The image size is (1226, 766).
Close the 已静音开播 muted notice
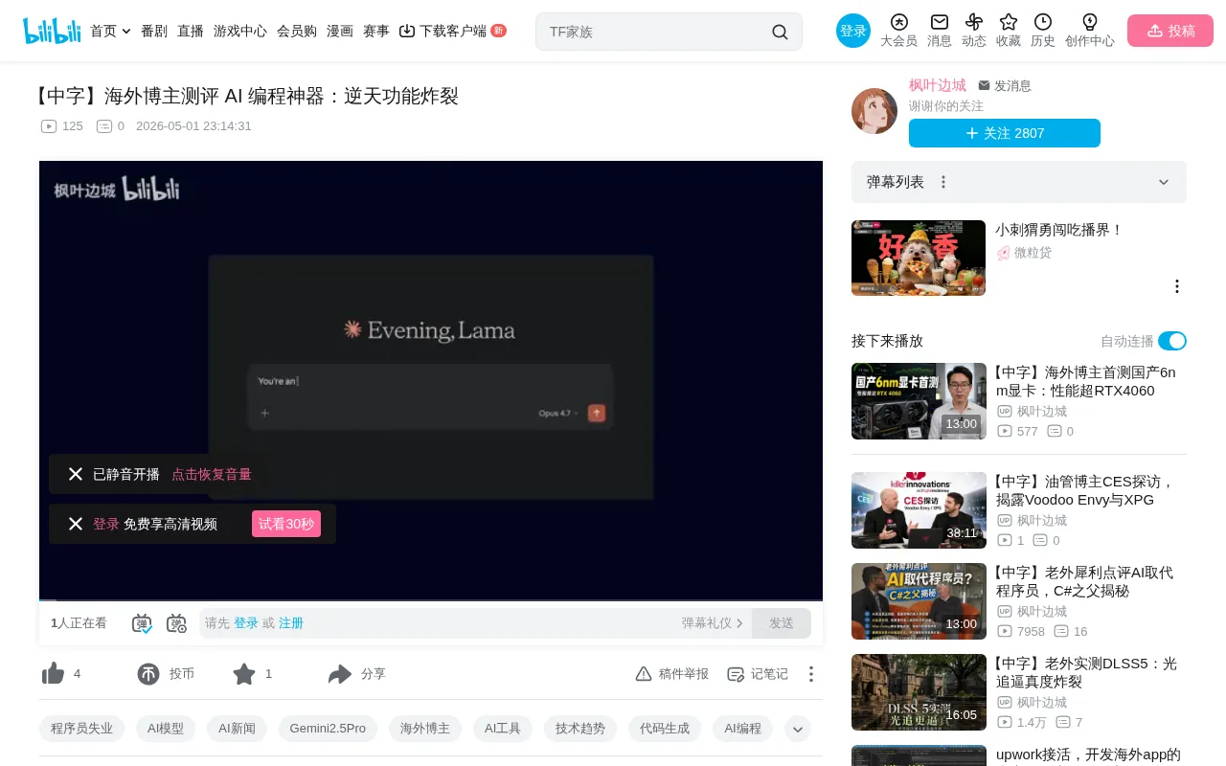[76, 474]
